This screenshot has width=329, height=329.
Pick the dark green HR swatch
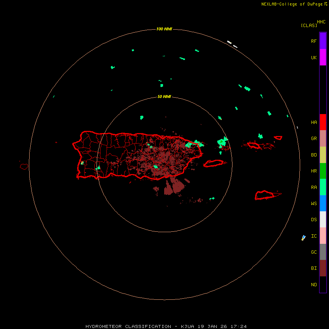coord(323,171)
